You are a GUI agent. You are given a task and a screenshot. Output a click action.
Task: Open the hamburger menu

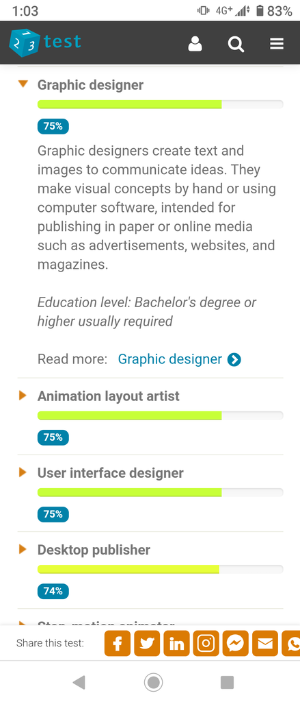point(277,43)
